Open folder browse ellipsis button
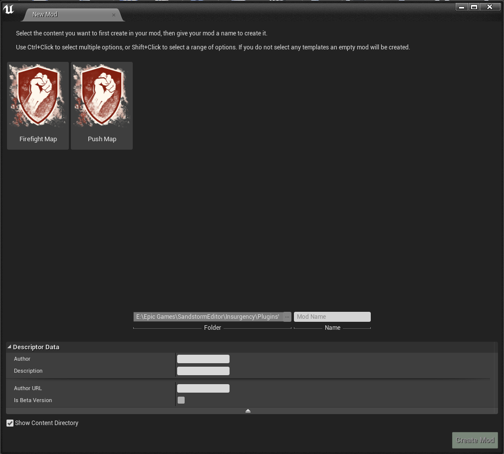504x454 pixels. [287, 317]
